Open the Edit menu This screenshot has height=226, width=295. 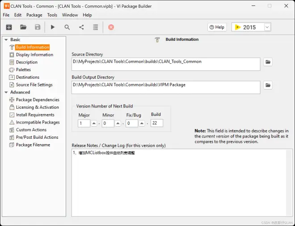click(18, 15)
